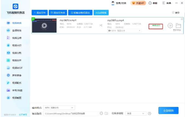Open the 视频转换 section in sidebar
The width and height of the screenshot is (185, 117).
pos(15,23)
